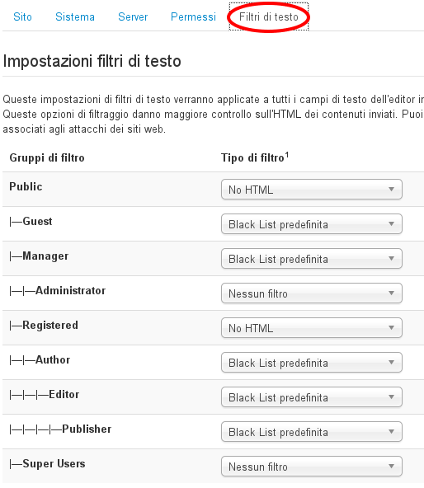Screen dimensions: 424x488
Task: Open the Server tab
Action: (x=133, y=16)
